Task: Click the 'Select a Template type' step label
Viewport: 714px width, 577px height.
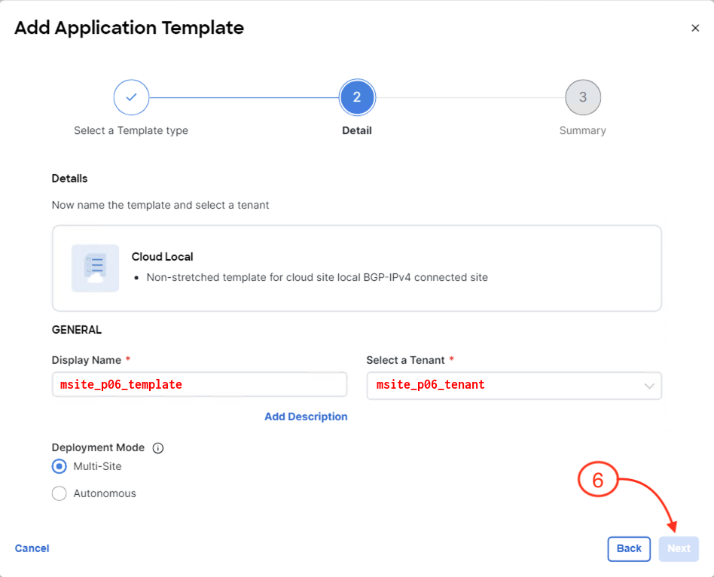Action: pos(131,130)
